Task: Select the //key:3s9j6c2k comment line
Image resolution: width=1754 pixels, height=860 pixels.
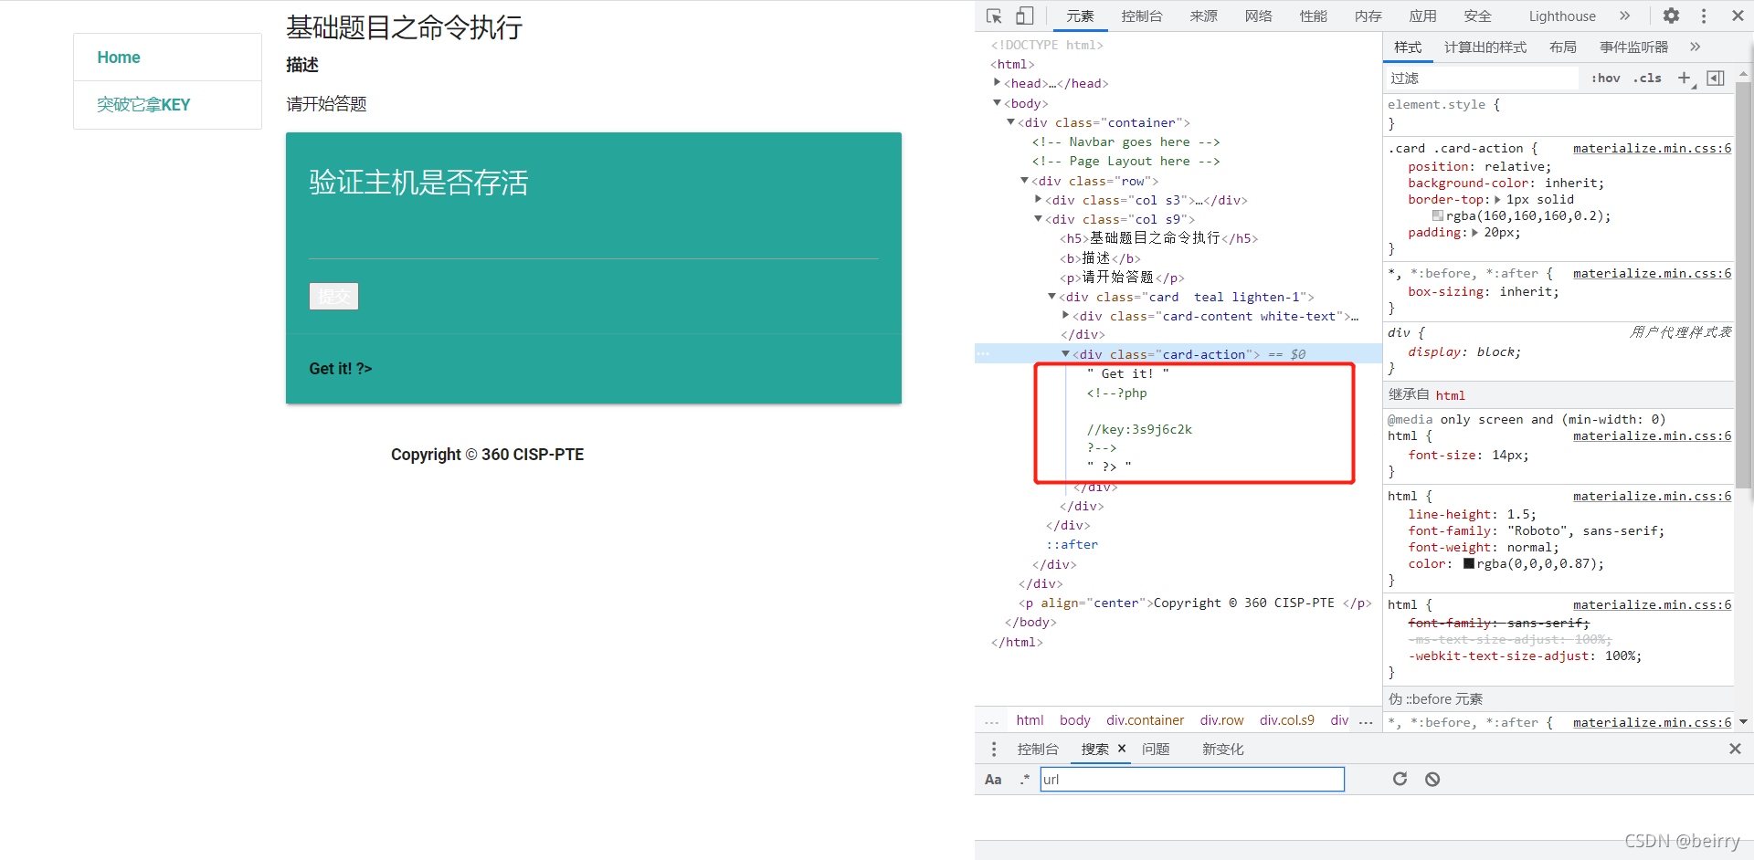Action: point(1139,429)
